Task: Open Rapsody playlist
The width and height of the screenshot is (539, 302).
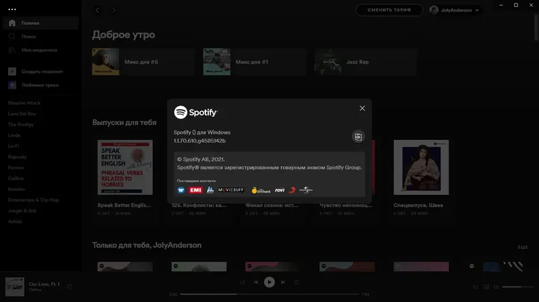Action: [18, 157]
